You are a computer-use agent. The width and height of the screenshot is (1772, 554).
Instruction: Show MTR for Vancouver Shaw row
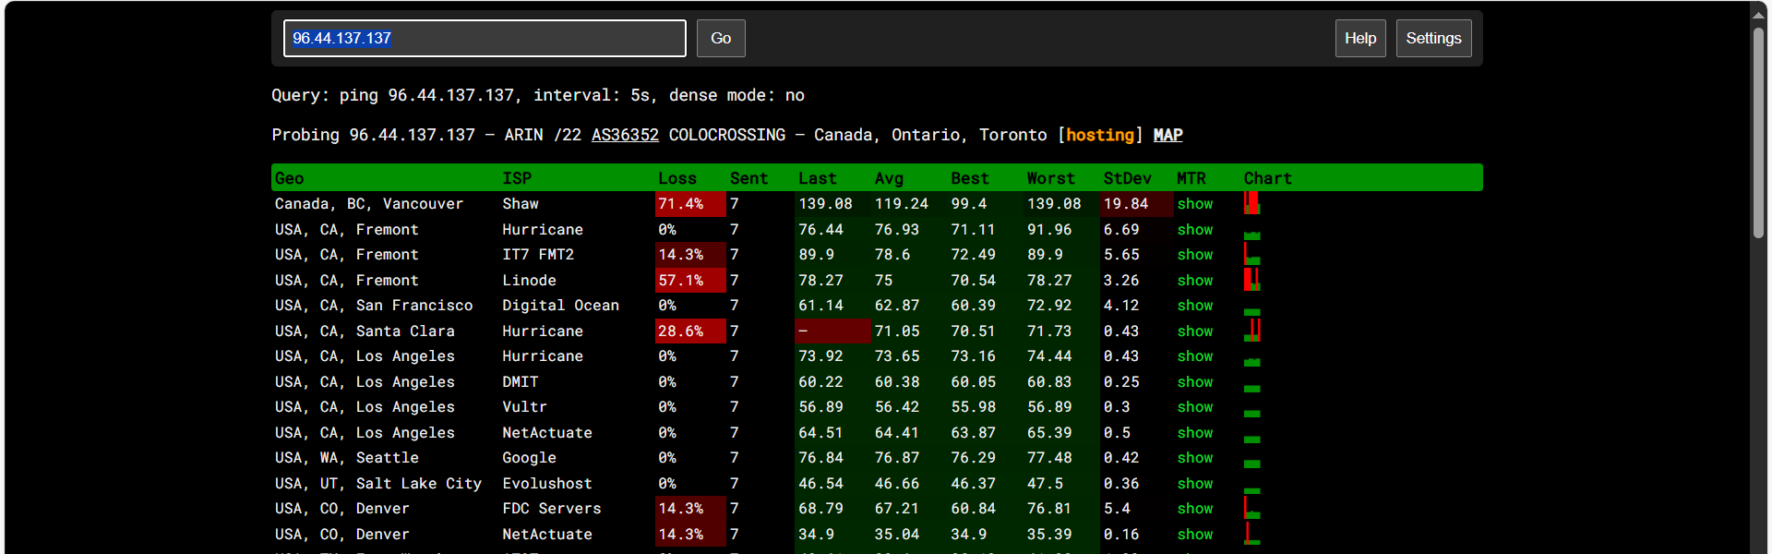point(1194,204)
